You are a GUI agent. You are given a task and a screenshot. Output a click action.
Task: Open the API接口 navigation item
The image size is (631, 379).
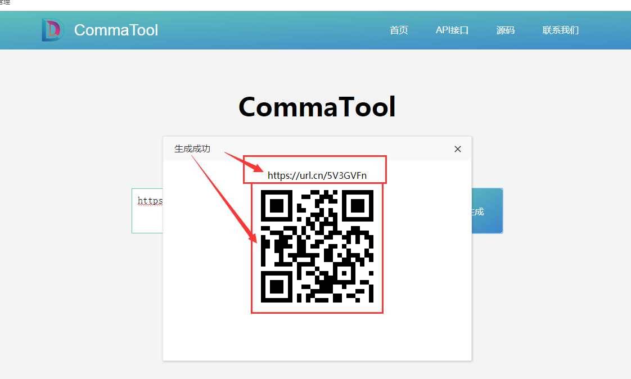click(x=452, y=30)
